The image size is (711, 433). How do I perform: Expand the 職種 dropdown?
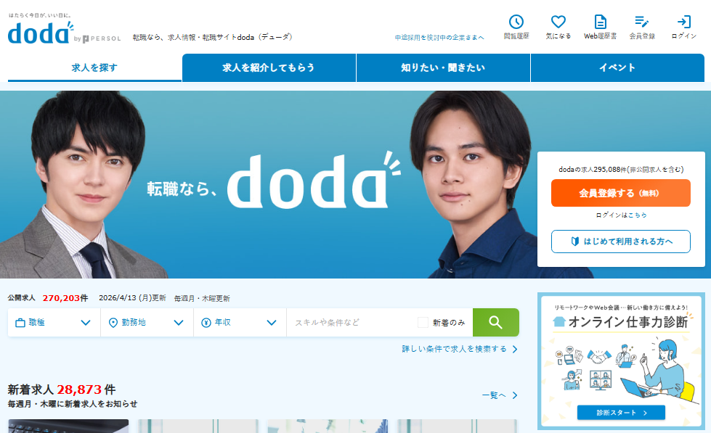click(54, 323)
